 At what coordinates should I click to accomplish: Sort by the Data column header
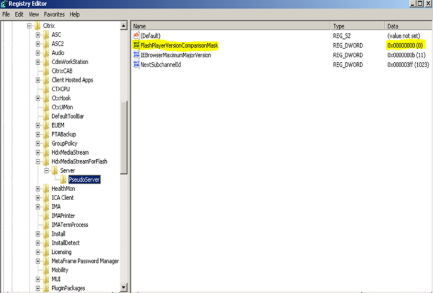[x=409, y=26]
